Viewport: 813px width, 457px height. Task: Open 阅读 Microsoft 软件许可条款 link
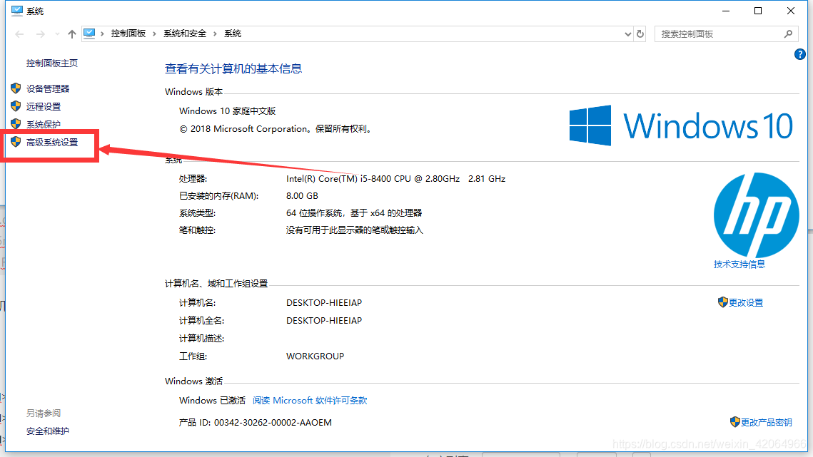[310, 401]
